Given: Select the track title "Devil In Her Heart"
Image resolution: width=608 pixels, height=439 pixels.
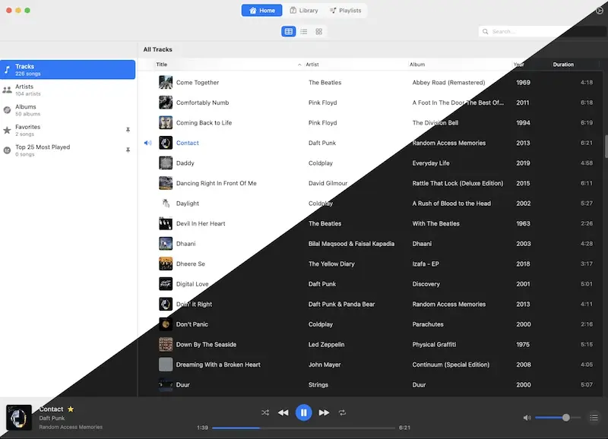Looking at the screenshot, I should [x=201, y=223].
